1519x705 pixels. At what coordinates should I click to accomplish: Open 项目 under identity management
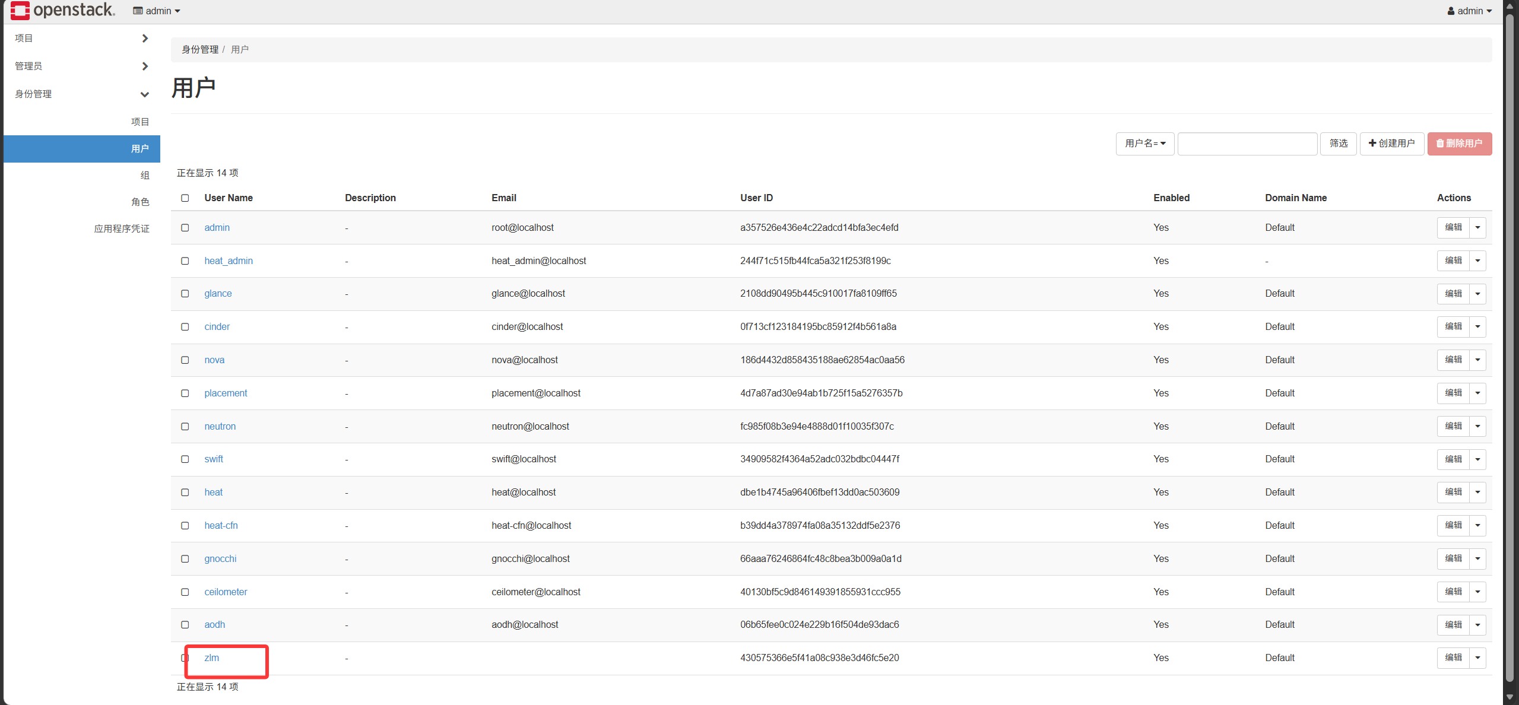pos(140,122)
